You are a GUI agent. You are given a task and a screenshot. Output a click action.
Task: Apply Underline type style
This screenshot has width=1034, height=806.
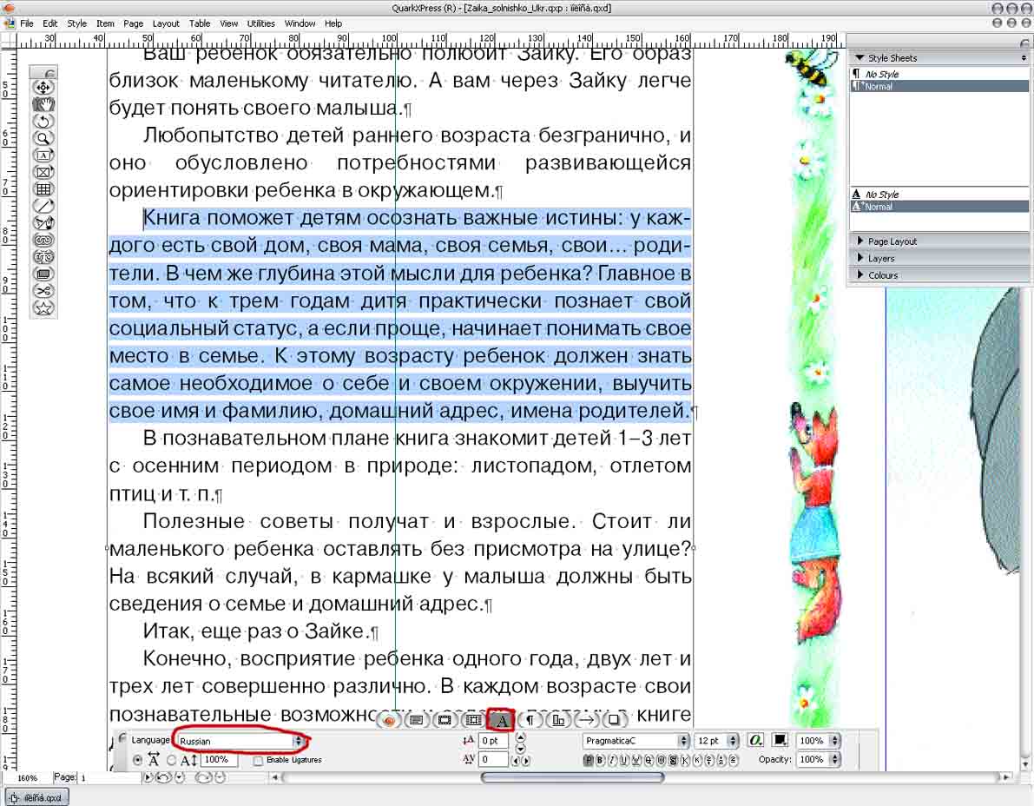coord(624,760)
